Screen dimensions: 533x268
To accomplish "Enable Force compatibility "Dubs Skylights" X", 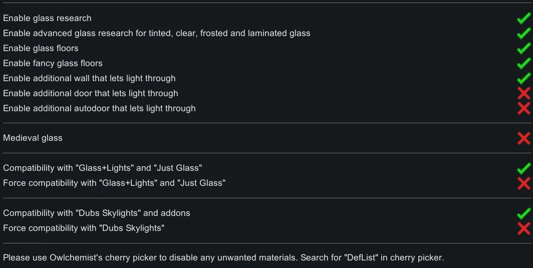I will pos(523,228).
